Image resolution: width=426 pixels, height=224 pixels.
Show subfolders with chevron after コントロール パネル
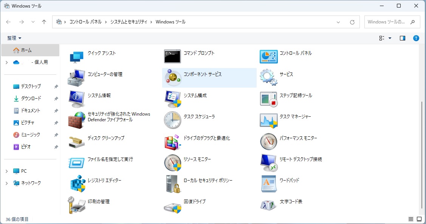(106, 22)
